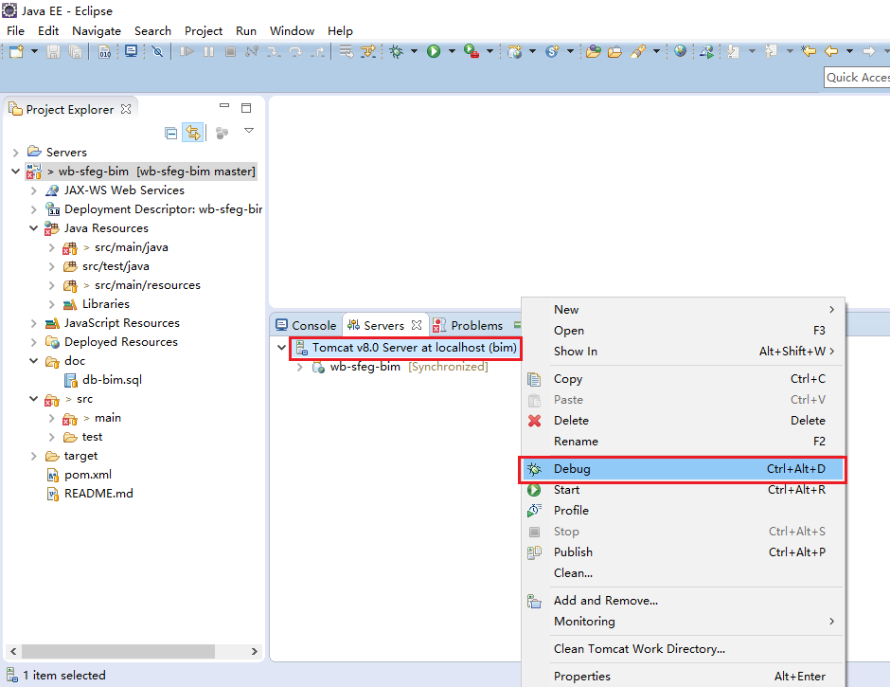Screen dimensions: 890x687
Task: Collapse the wb-sfeg-bim project node
Action: point(15,172)
